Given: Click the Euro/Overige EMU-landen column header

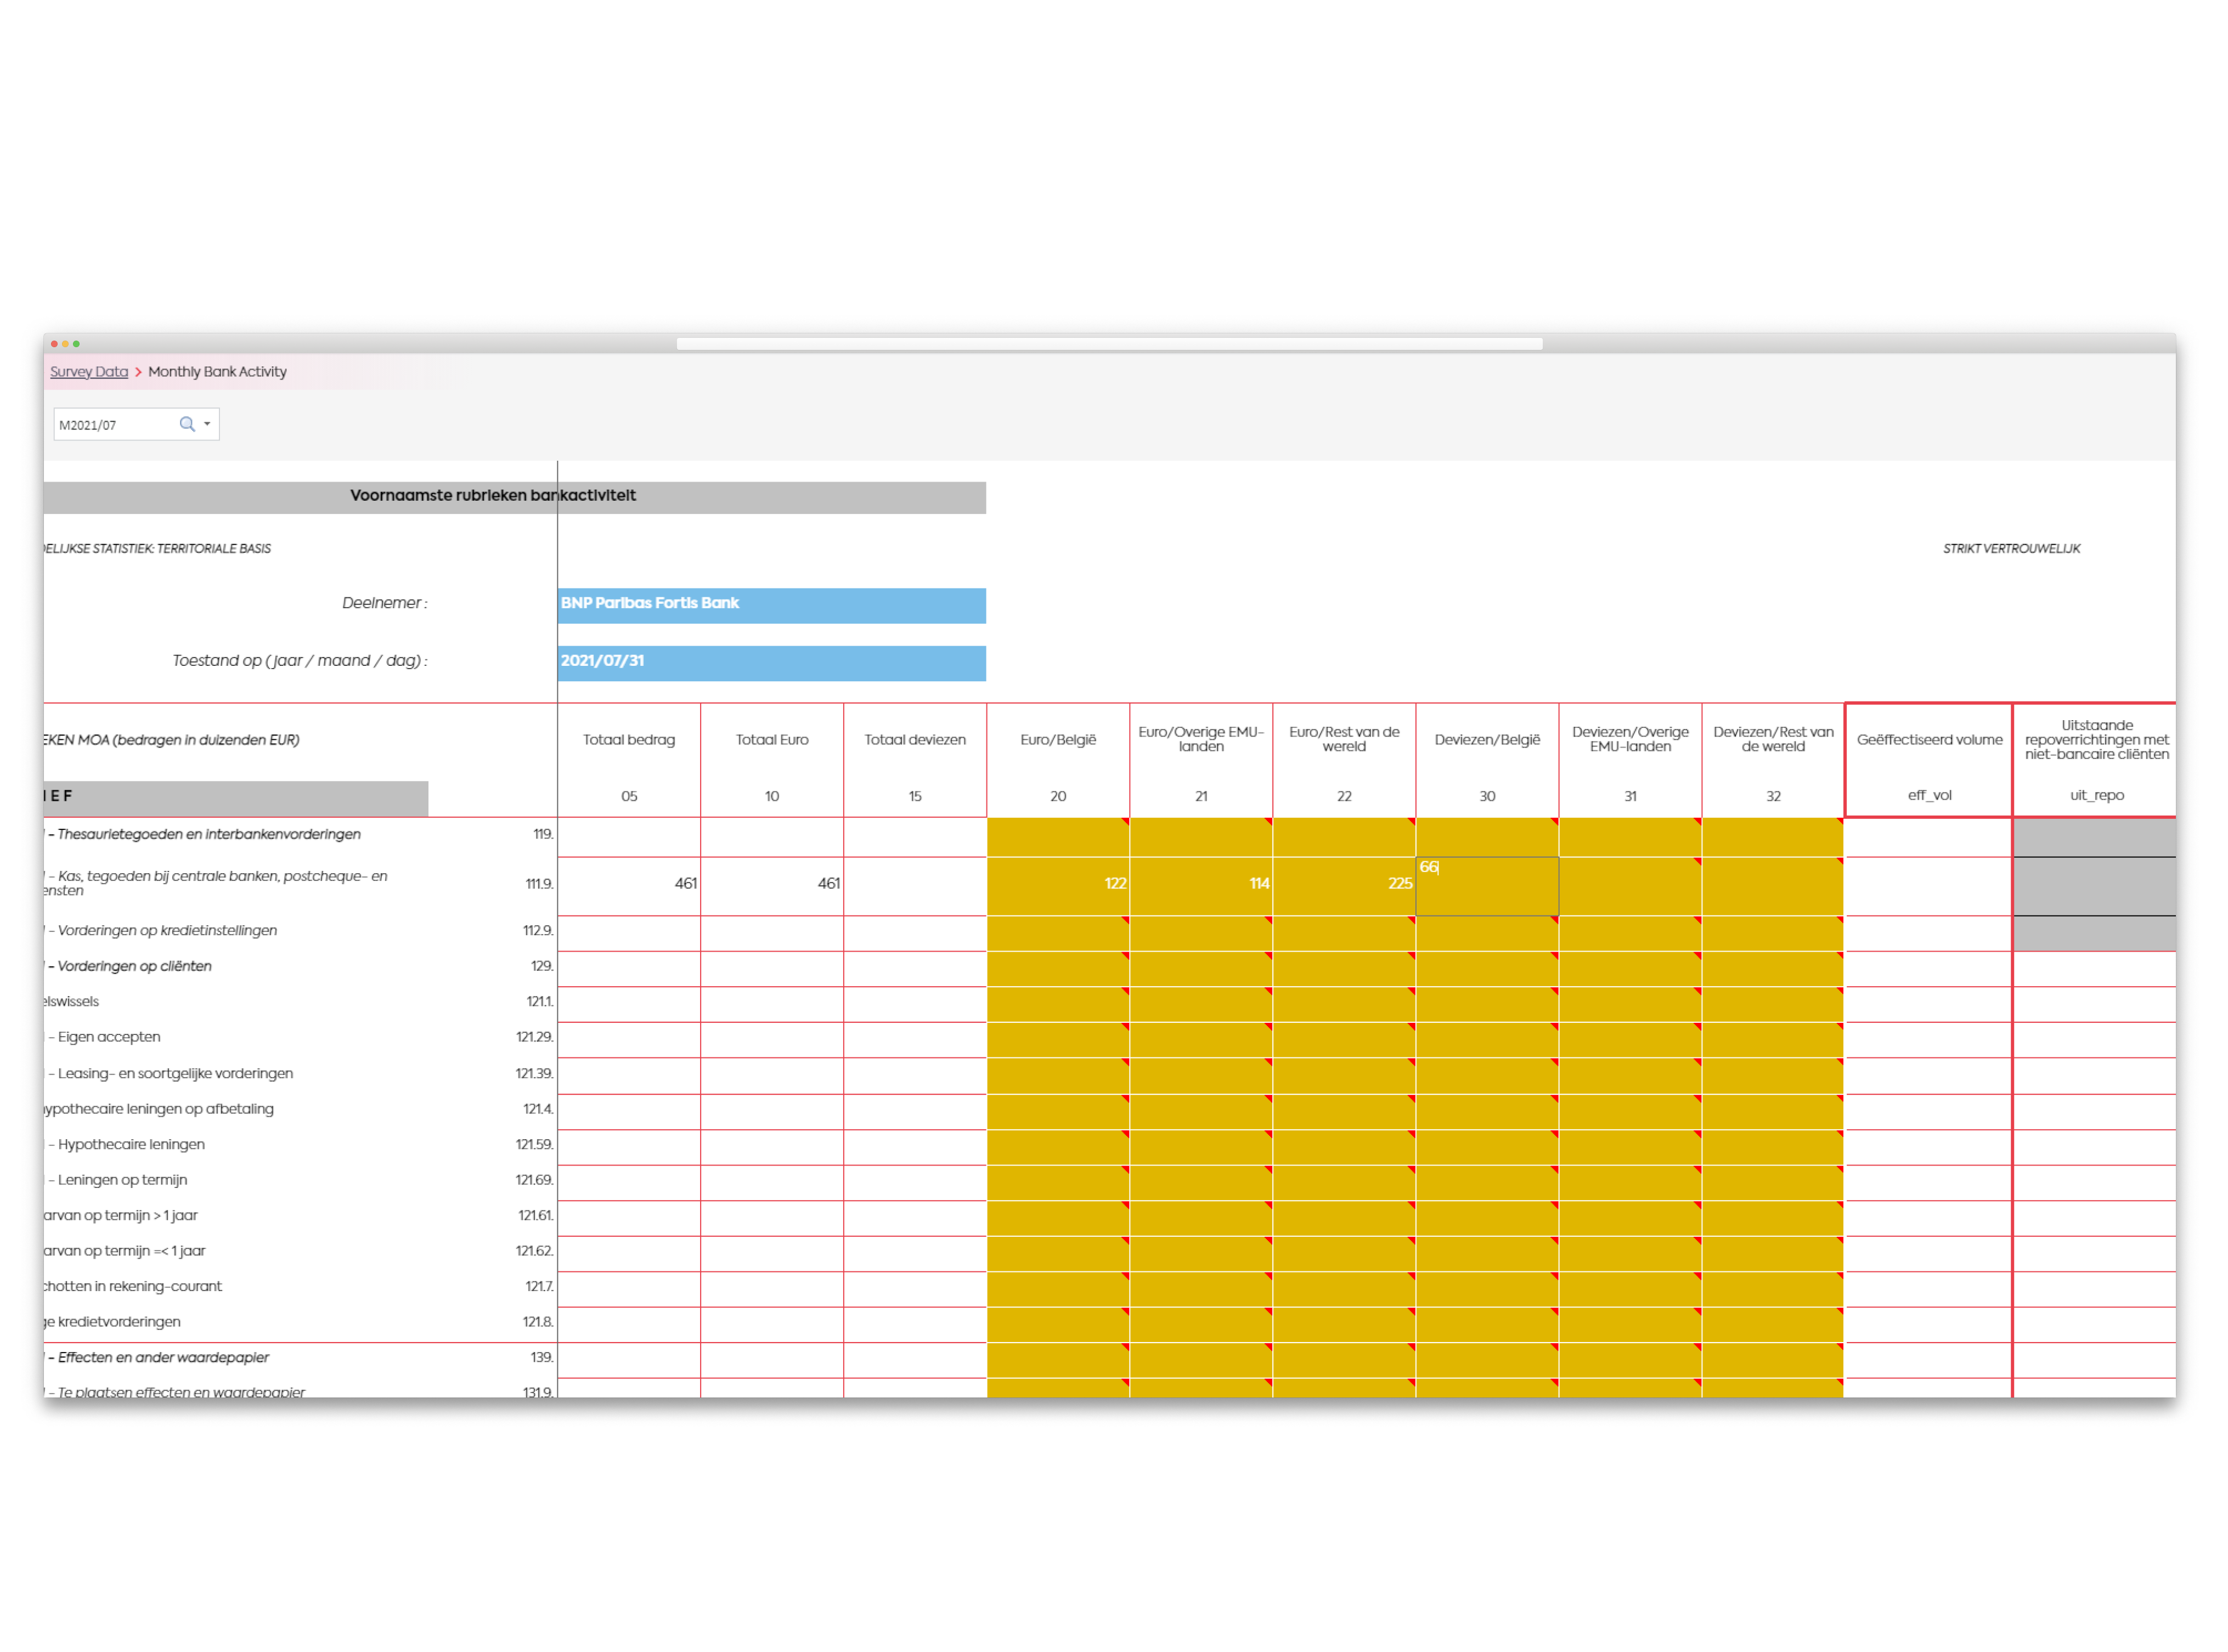Looking at the screenshot, I should coord(1201,739).
